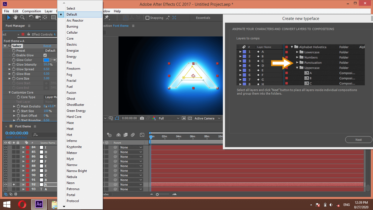373x210 pixels.
Task: Take a snapshot with the camera icon
Action: coord(142,118)
